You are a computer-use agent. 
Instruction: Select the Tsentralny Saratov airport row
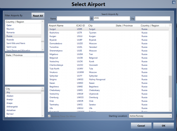coord(108,105)
